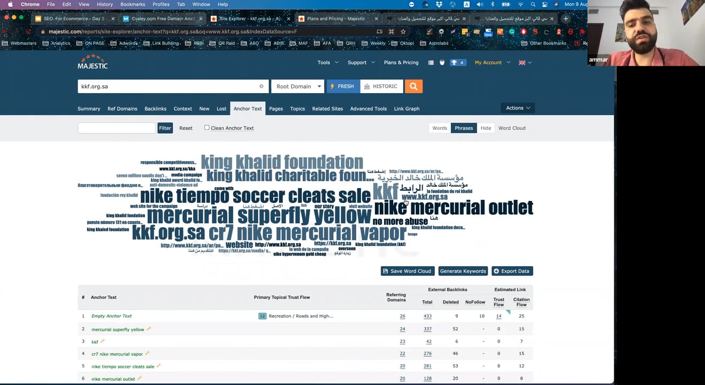705x385 pixels.
Task: Open the bucket icon in the Majestic header
Action: (x=442, y=63)
